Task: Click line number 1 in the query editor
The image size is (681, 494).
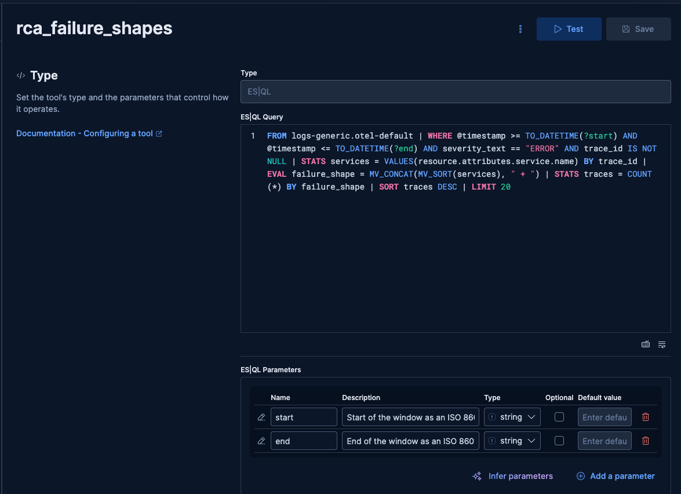Action: [x=253, y=136]
